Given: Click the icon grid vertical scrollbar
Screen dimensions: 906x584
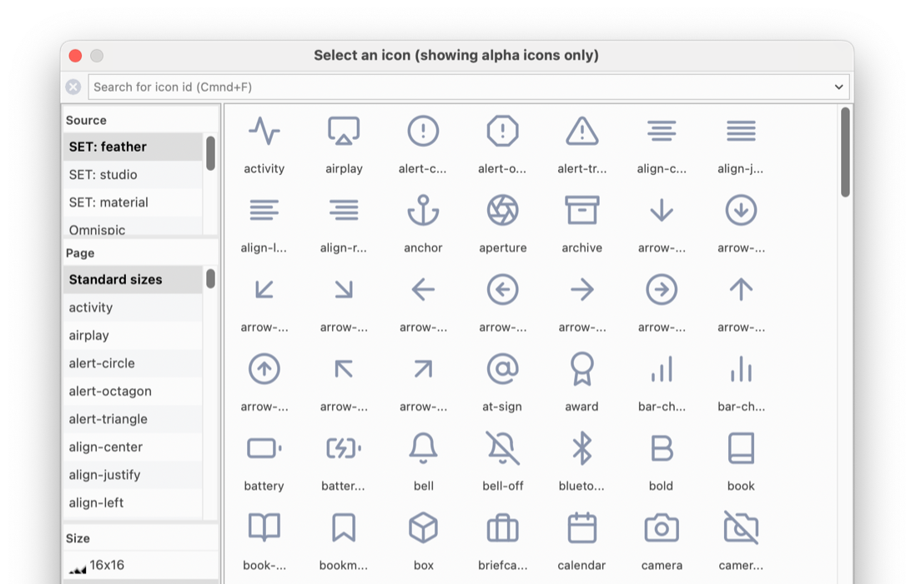Looking at the screenshot, I should click(845, 152).
